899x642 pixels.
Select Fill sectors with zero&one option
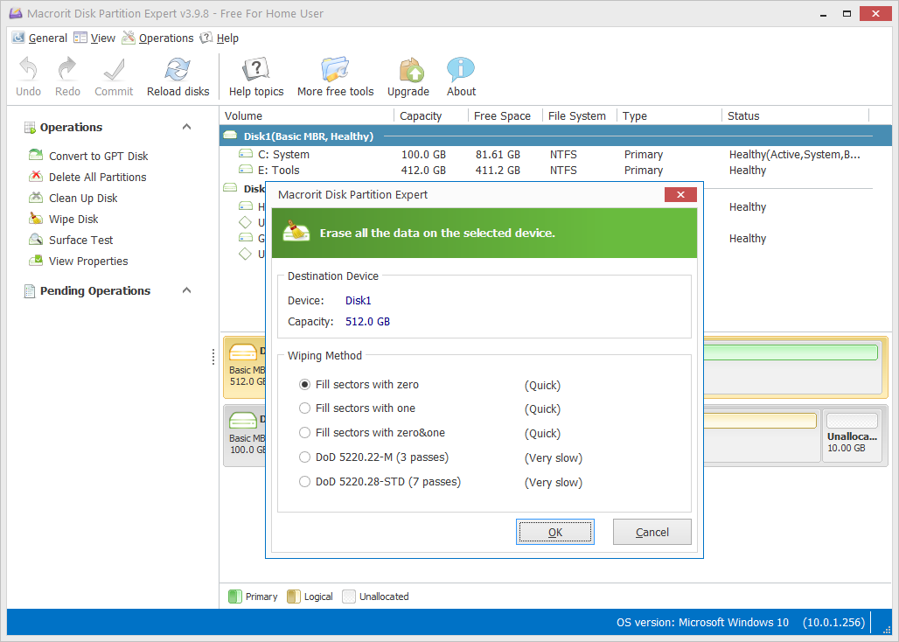pyautogui.click(x=305, y=433)
